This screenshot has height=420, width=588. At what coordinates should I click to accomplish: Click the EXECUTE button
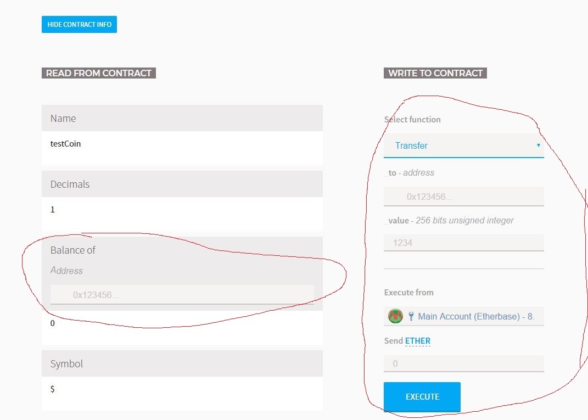click(422, 397)
